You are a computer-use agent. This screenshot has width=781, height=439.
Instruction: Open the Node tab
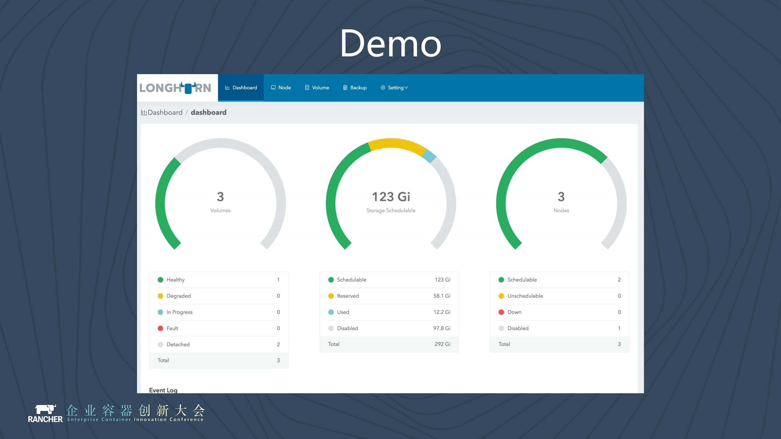tap(284, 88)
